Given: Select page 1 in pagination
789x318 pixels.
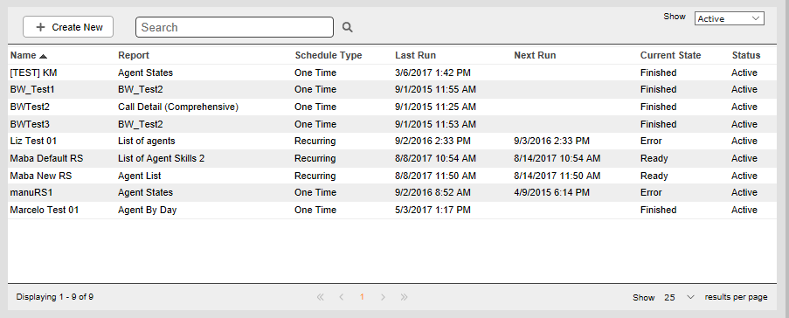Looking at the screenshot, I should pyautogui.click(x=362, y=297).
